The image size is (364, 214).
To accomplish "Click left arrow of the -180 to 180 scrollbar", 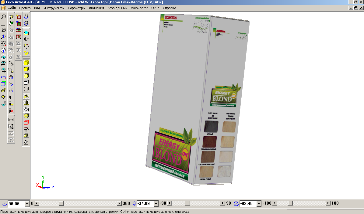I will click(275, 203).
